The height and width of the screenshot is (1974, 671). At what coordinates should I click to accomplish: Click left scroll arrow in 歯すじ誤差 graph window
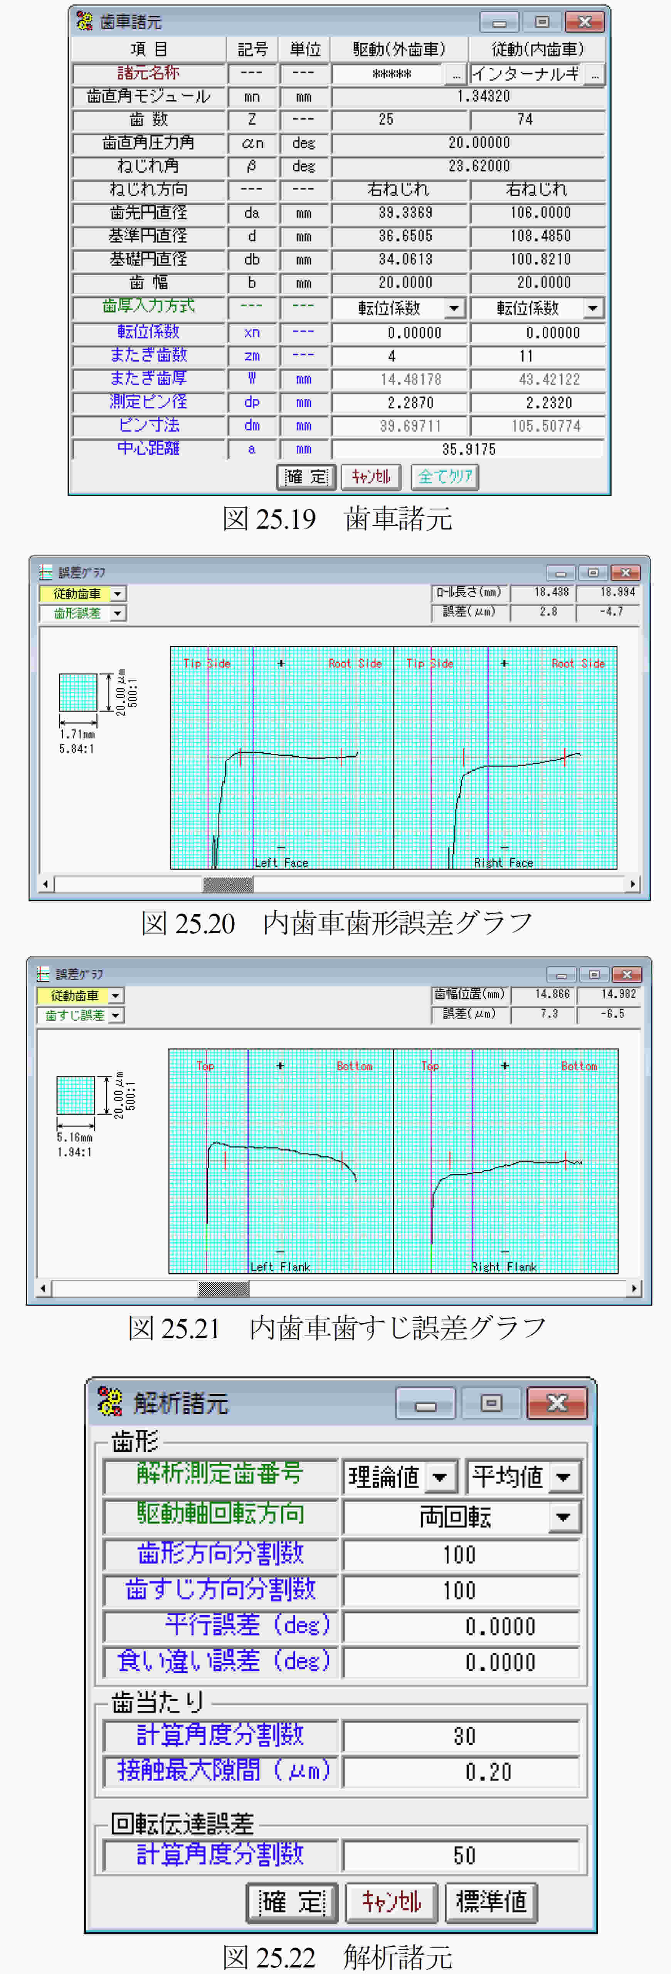point(44,1288)
